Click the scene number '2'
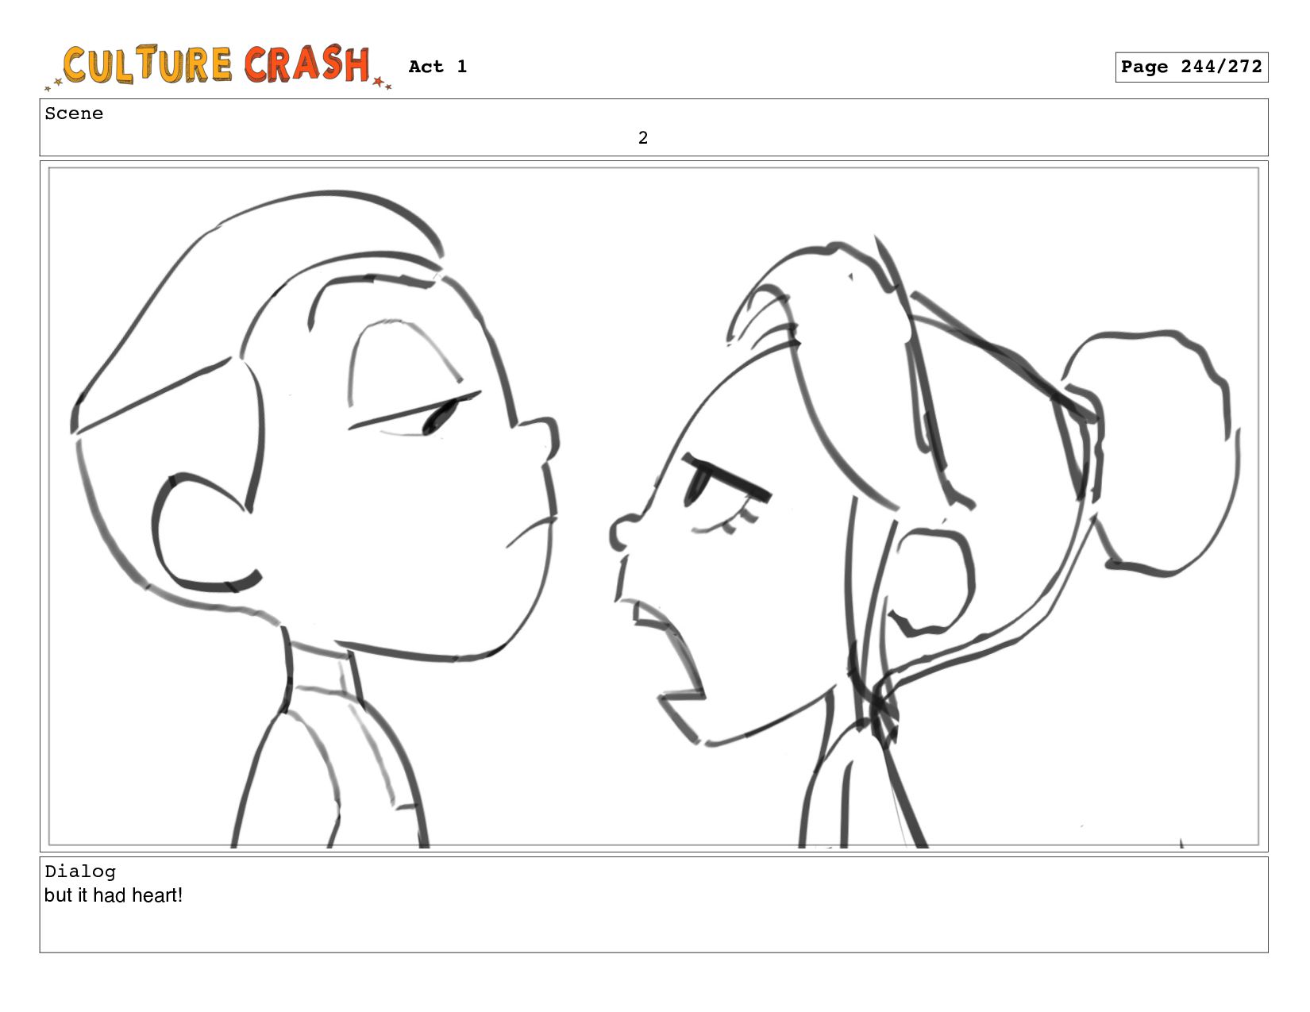This screenshot has width=1310, height=1012. 643,138
